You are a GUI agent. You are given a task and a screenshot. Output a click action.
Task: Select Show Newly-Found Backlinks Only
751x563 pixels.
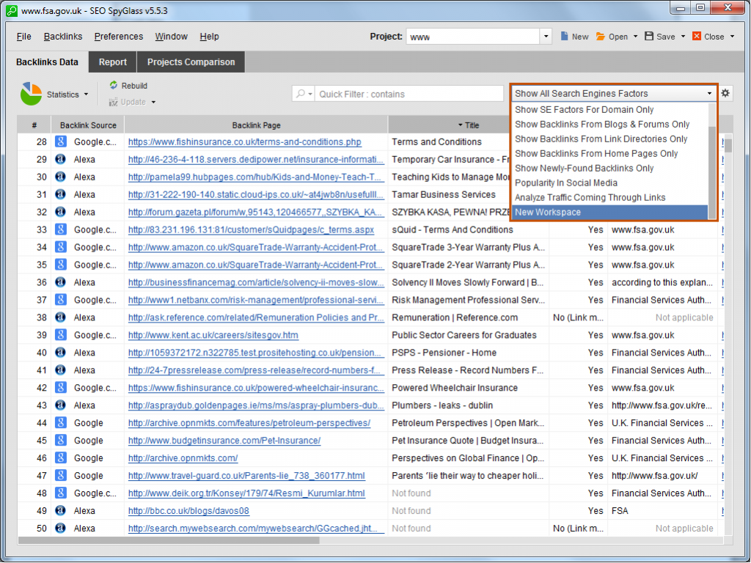[609, 169]
